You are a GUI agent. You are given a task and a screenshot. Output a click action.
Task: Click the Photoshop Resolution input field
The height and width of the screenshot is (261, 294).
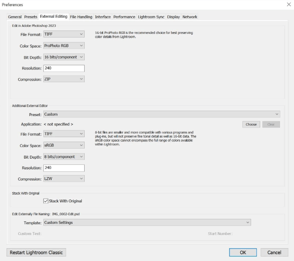[64, 68]
